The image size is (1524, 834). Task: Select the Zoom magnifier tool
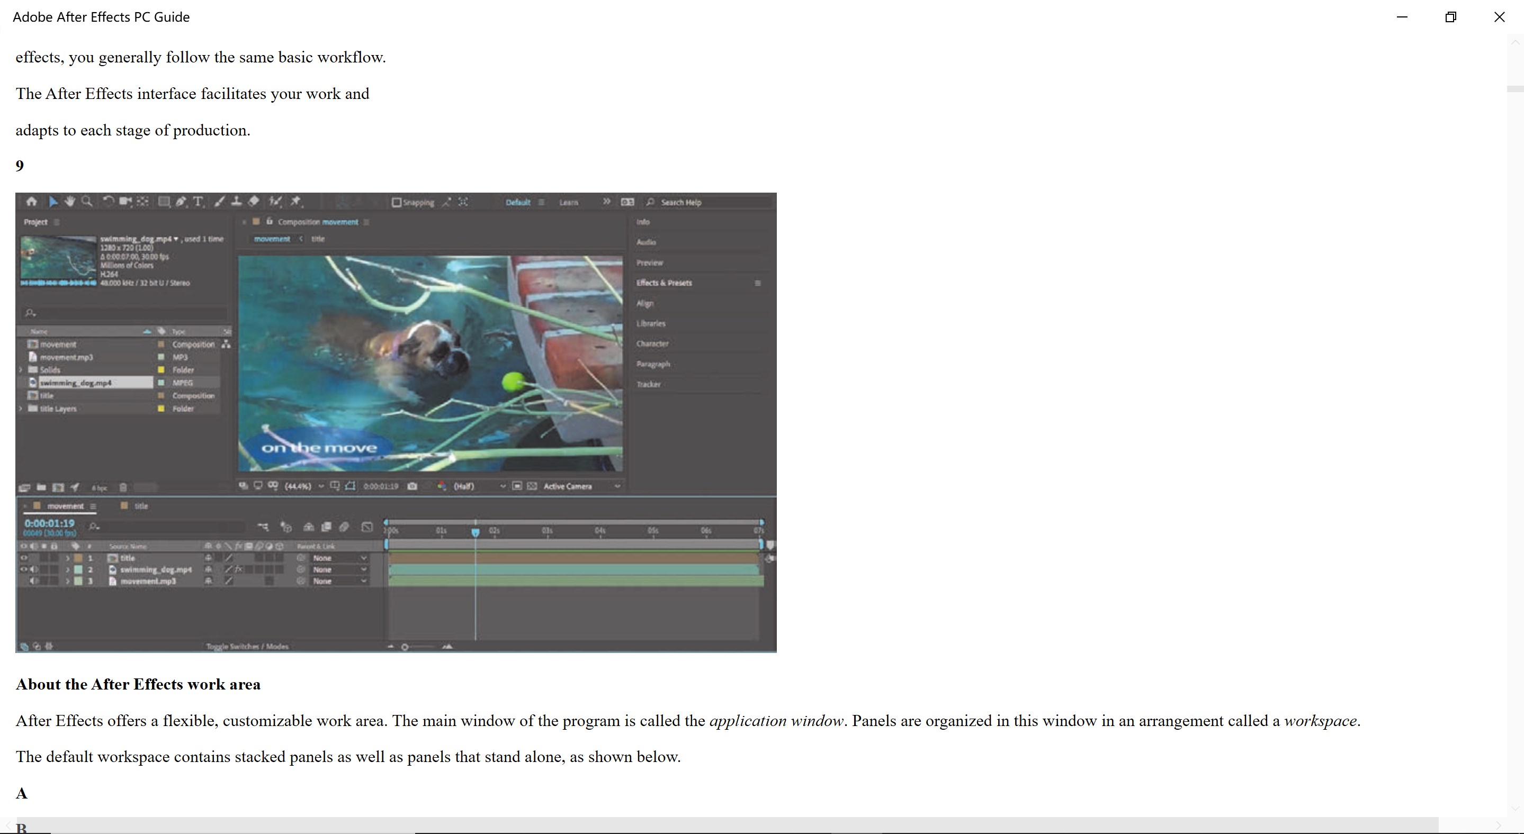coord(87,202)
